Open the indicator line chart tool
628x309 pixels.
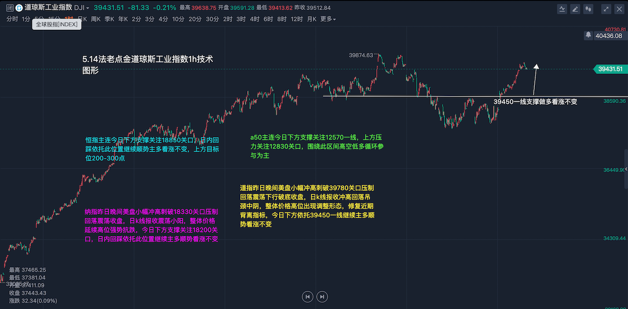click(562, 9)
